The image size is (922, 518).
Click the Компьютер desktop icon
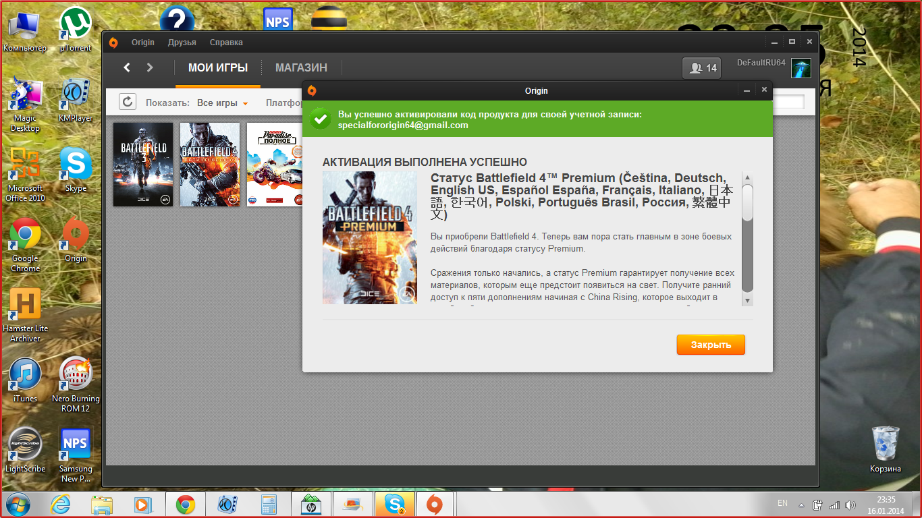(25, 30)
